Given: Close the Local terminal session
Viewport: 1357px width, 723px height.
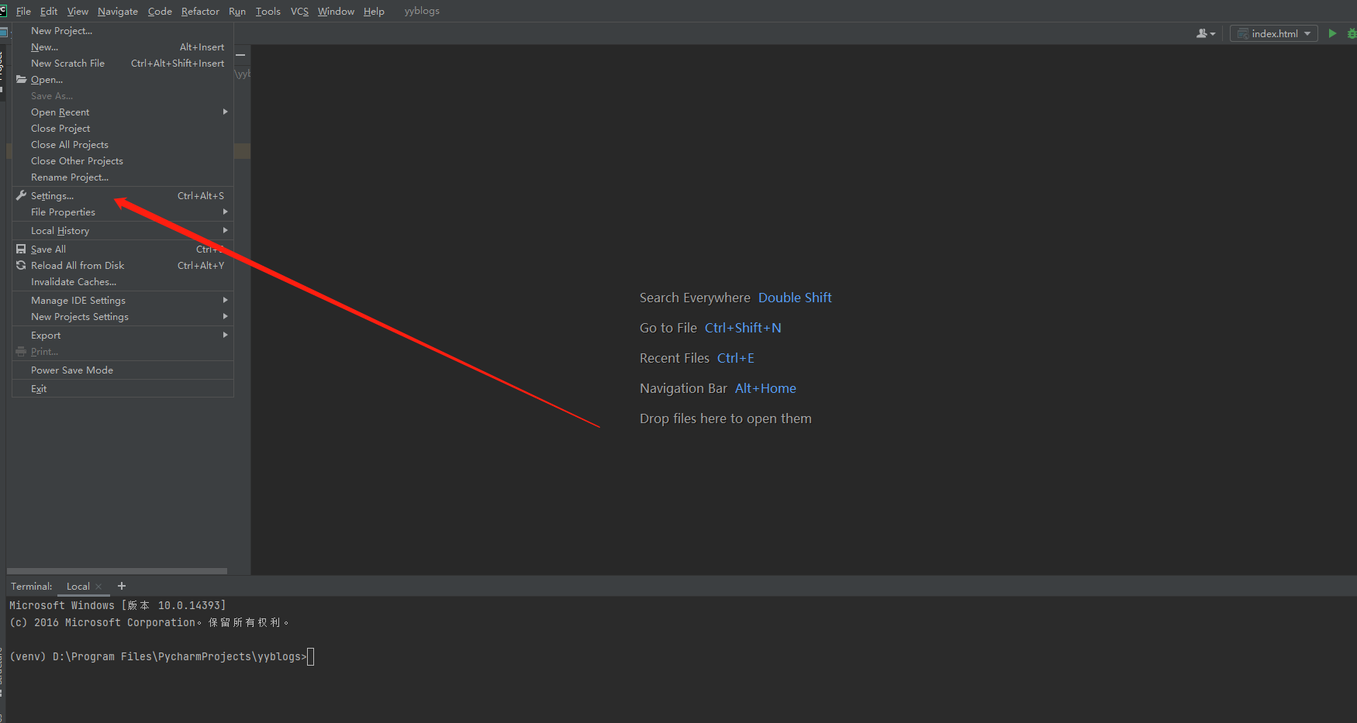Looking at the screenshot, I should click(98, 587).
